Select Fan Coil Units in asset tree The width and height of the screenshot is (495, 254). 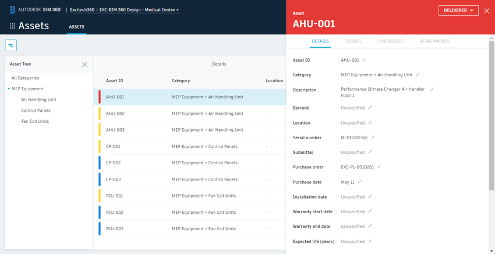pyautogui.click(x=35, y=121)
